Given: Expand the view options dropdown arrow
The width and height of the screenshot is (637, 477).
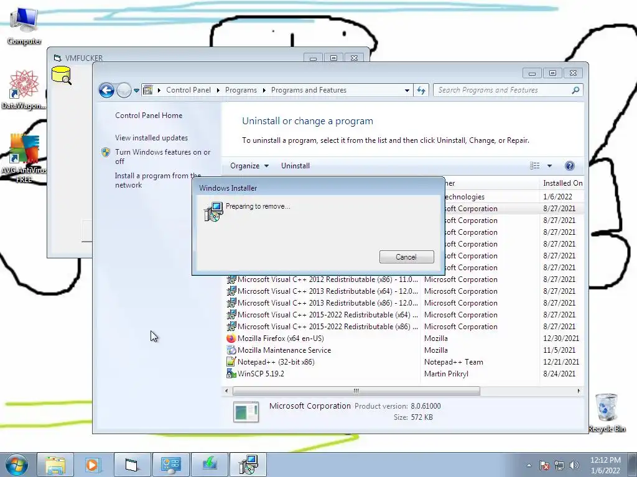Looking at the screenshot, I should 549,165.
